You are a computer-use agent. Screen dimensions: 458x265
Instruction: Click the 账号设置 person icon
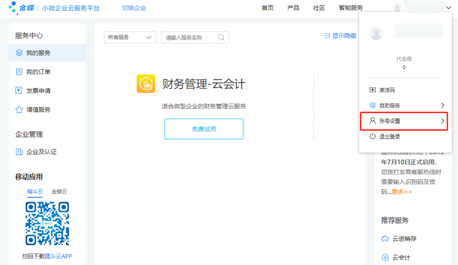[373, 121]
